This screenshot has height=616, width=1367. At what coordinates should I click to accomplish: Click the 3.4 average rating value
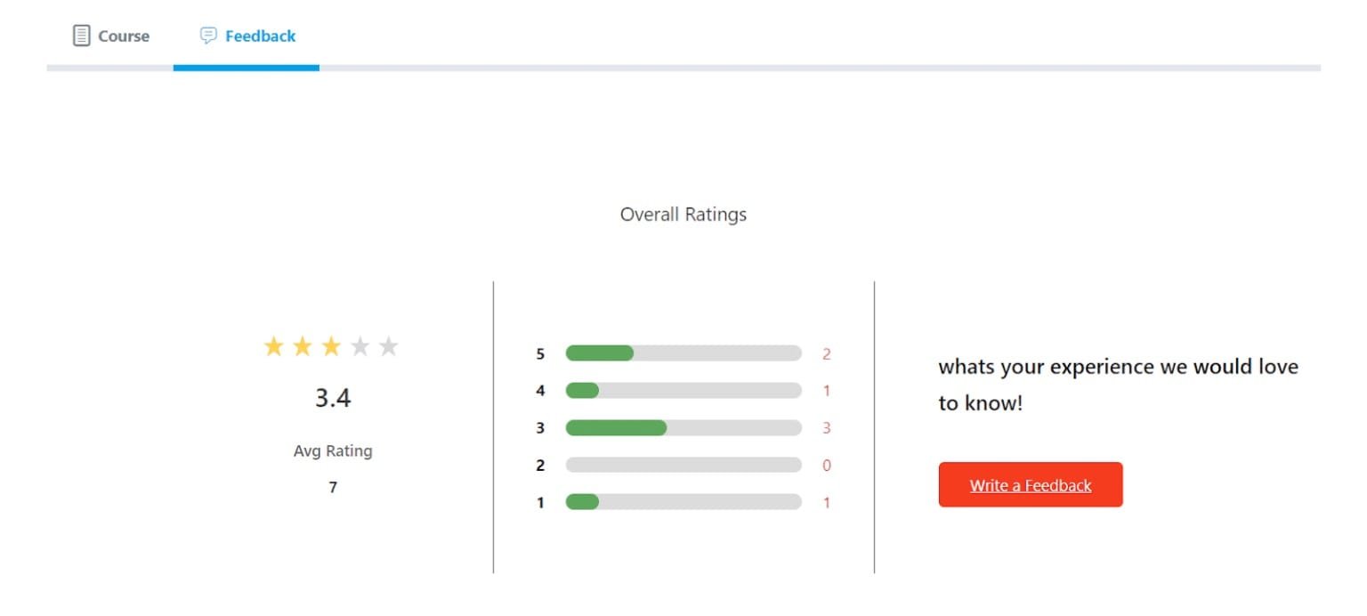pos(333,398)
